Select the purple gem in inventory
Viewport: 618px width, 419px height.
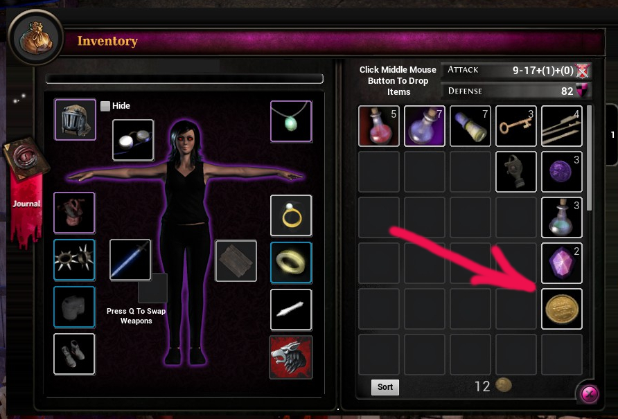click(562, 263)
